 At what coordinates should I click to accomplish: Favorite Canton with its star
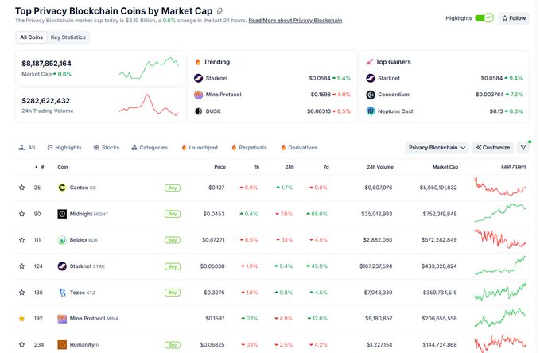tap(21, 188)
